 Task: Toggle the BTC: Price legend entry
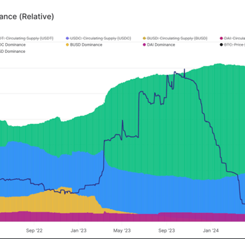coord(233,45)
